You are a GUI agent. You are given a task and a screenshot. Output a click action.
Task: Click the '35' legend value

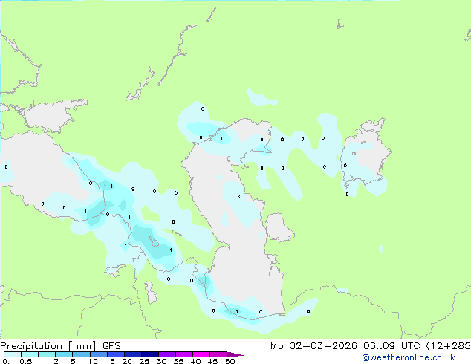tap(178, 361)
